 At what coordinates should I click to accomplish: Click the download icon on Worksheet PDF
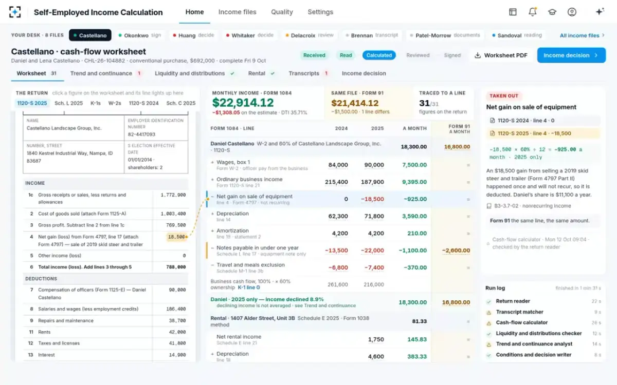pos(478,55)
